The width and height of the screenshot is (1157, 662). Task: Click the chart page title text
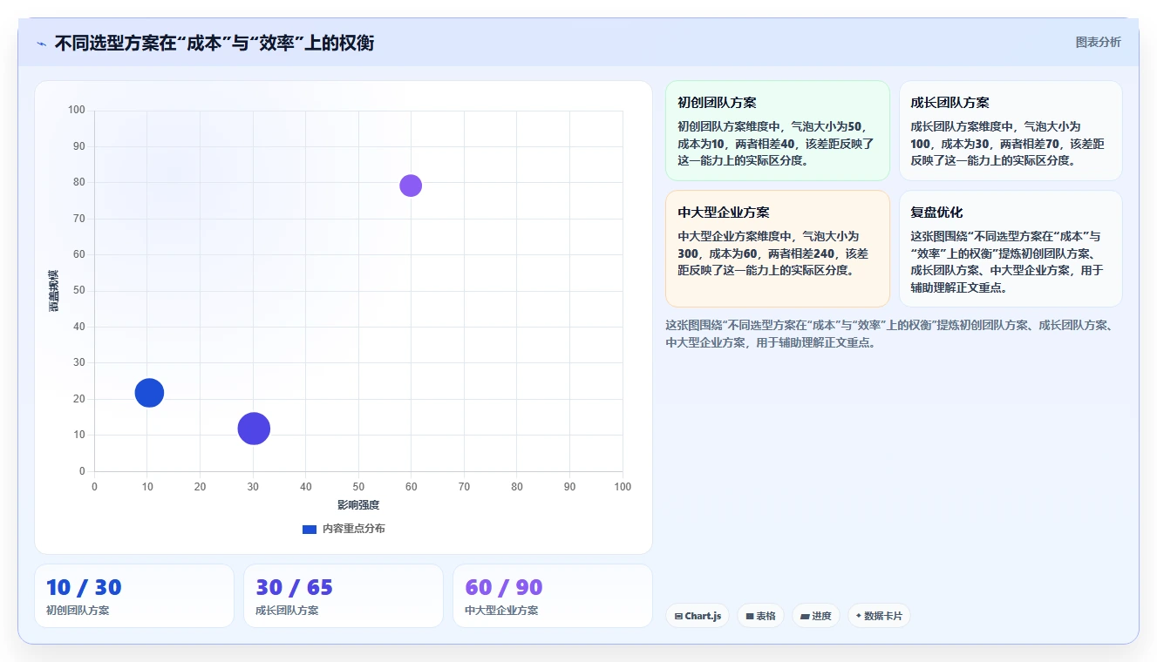click(x=214, y=43)
